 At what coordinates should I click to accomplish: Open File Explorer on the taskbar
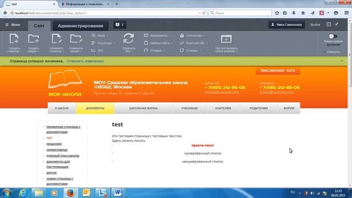tap(38, 193)
